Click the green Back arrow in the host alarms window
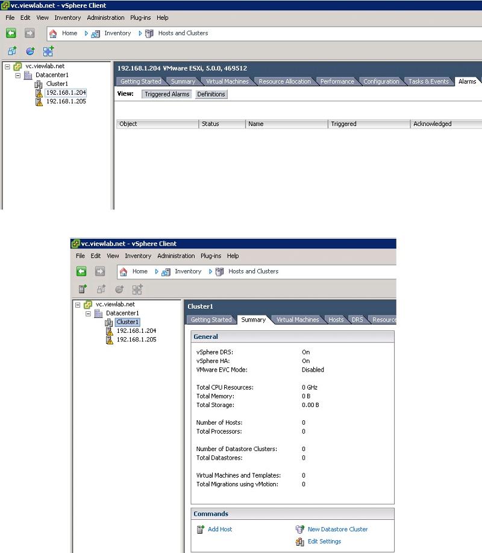482x553 pixels. click(11, 33)
